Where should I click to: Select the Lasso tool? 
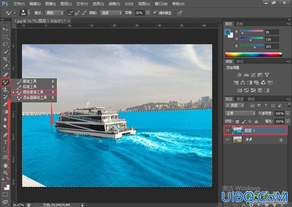click(5, 44)
